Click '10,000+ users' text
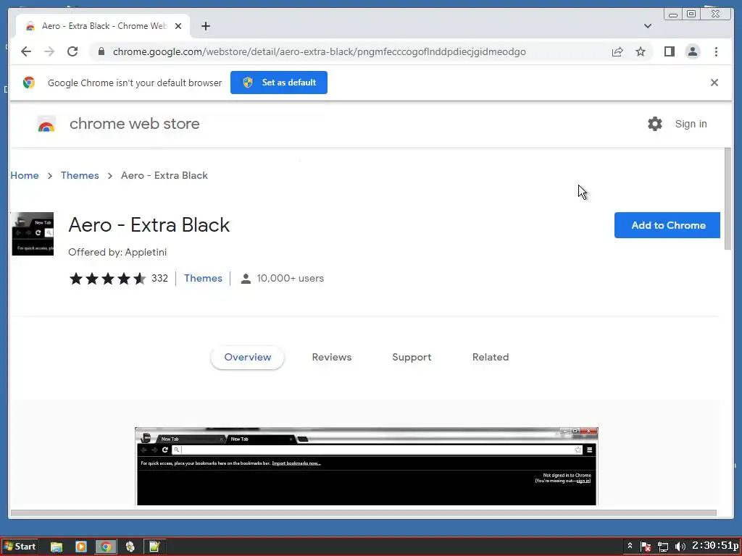Screen dimensions: 742x556 [290, 278]
